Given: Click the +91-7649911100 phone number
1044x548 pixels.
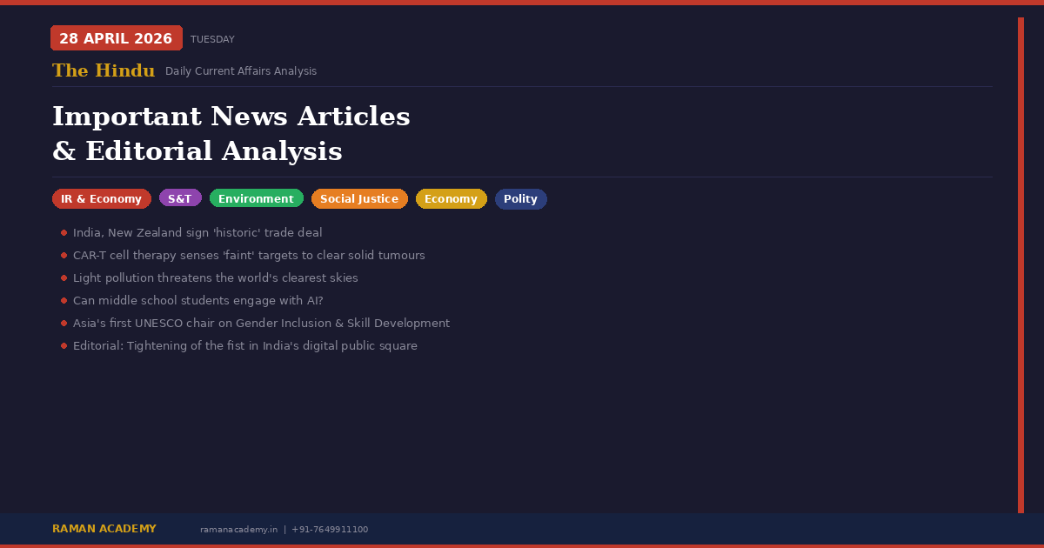Looking at the screenshot, I should coord(330,530).
